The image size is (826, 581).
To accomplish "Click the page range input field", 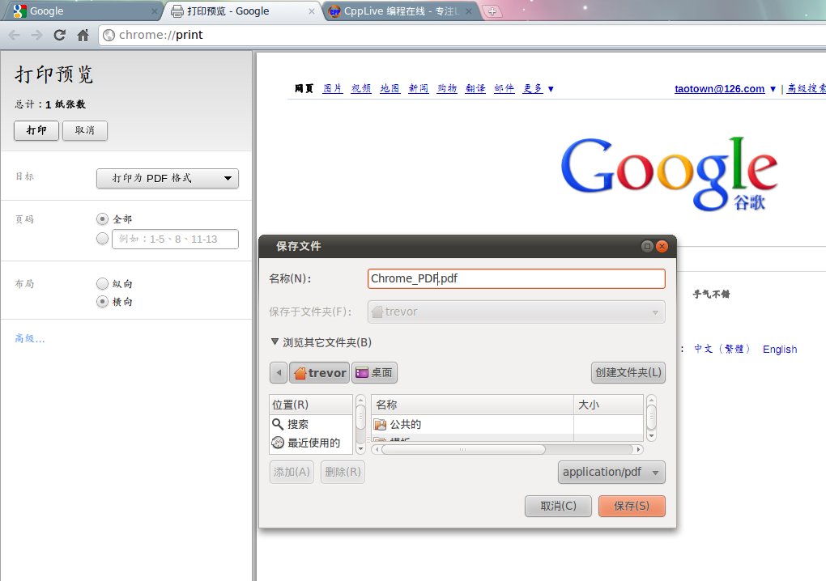I will tap(175, 239).
